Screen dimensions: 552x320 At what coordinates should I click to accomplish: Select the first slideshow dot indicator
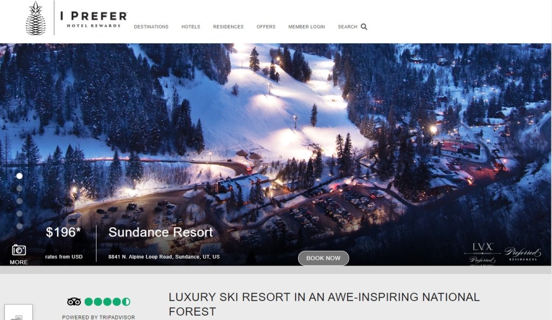point(19,176)
